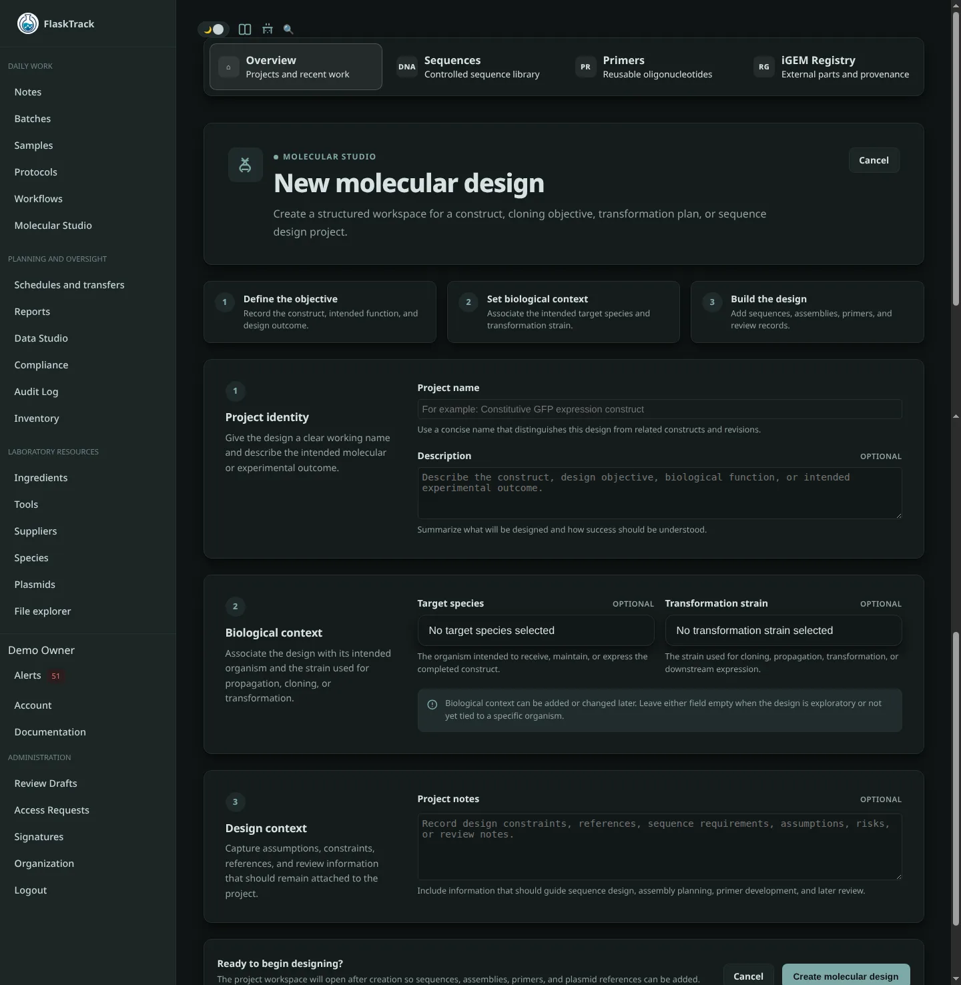Viewport: 961px width, 985px height.
Task: Open File explorer in the sidebar
Action: (x=43, y=611)
